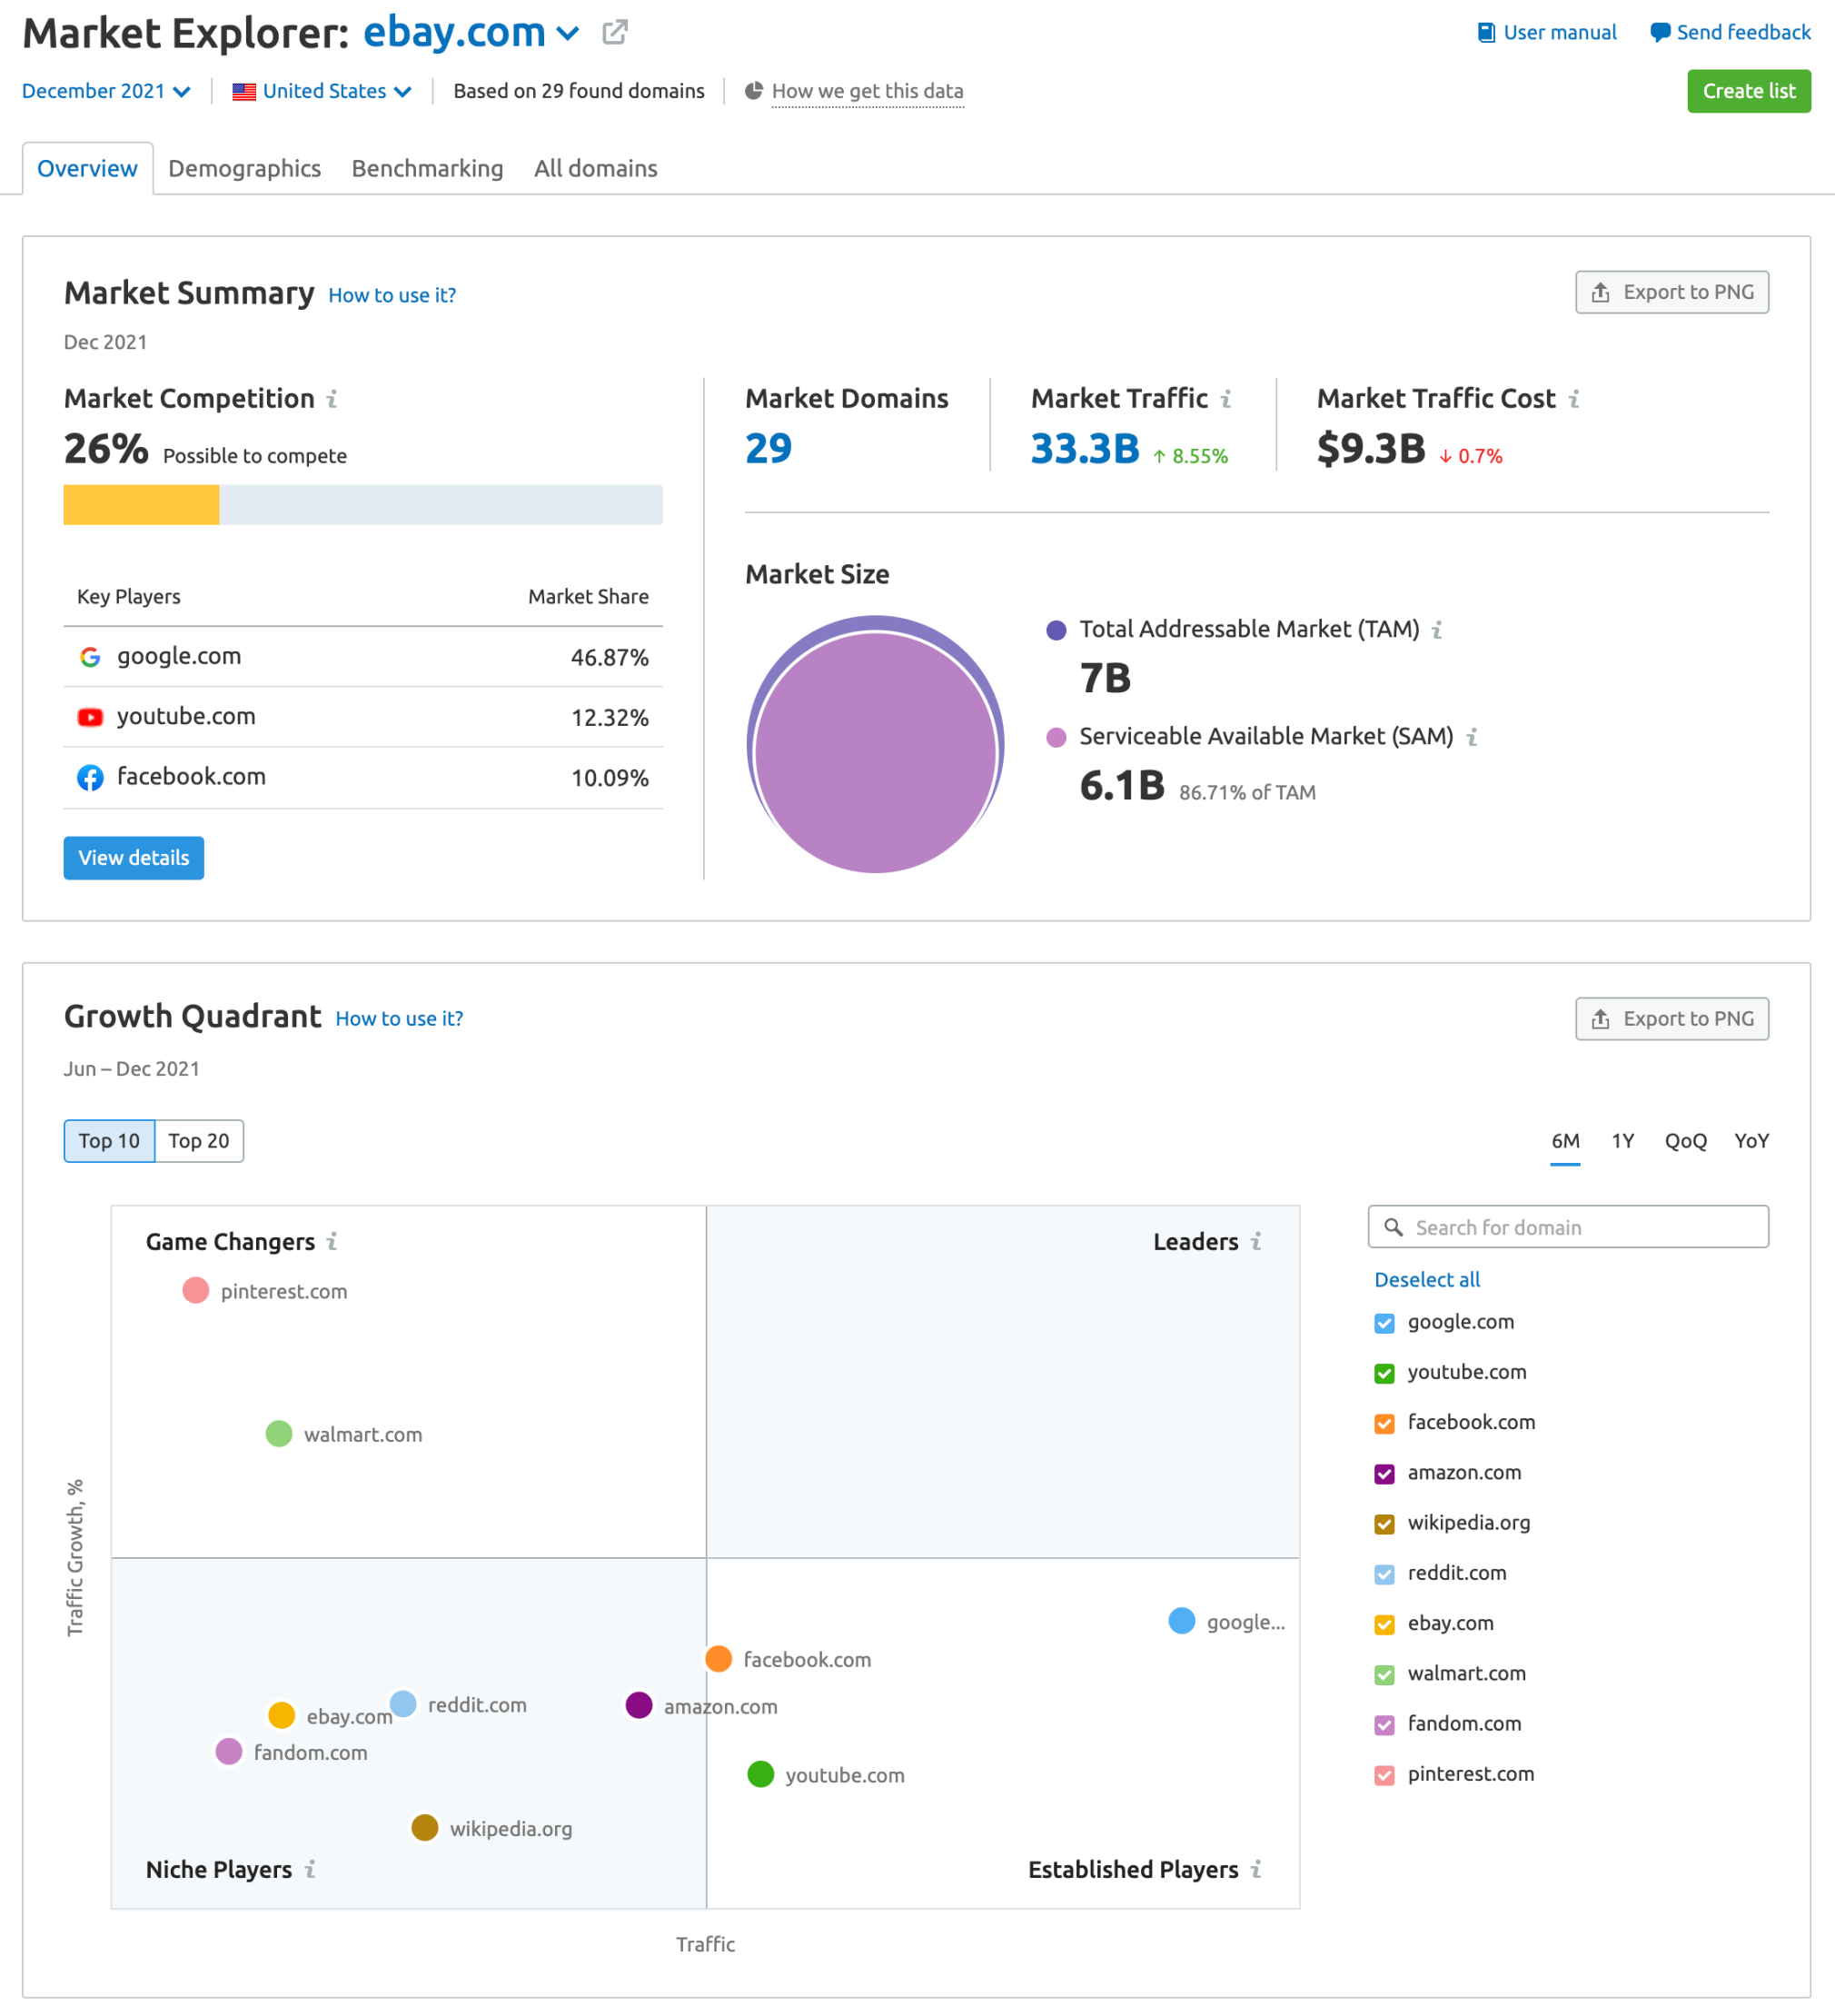1835x2016 pixels.
Task: Uncheck amazon.com in the domain list
Action: [1384, 1473]
